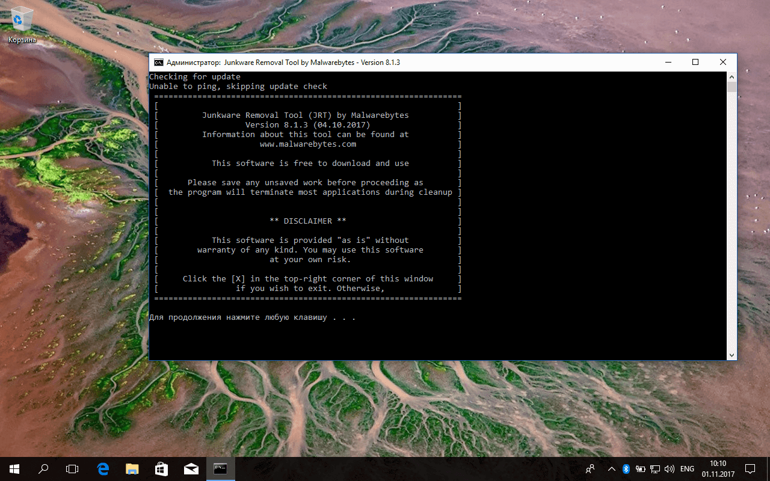
Task: Open the console window system menu icon
Action: [x=158, y=63]
